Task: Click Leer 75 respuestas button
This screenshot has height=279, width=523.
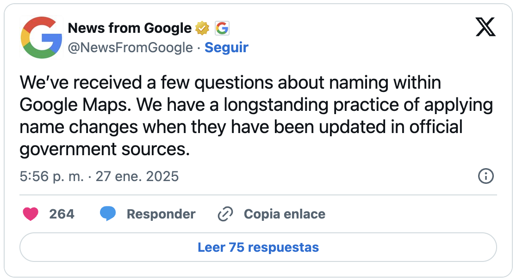Action: click(258, 247)
